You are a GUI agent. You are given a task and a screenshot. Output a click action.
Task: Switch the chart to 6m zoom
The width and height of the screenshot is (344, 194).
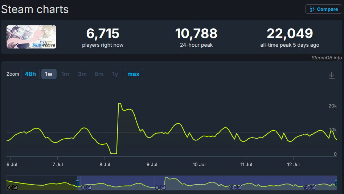point(99,74)
